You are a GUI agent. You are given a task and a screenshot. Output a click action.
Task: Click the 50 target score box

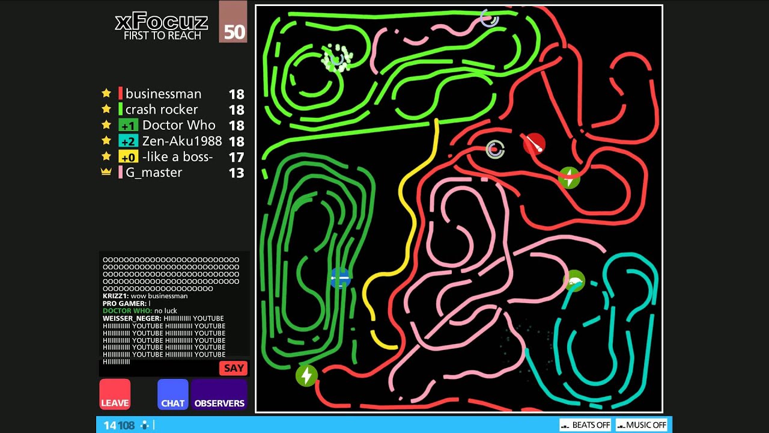[x=233, y=22]
